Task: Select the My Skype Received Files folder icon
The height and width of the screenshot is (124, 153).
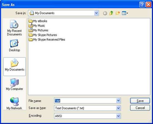Action: (31, 39)
